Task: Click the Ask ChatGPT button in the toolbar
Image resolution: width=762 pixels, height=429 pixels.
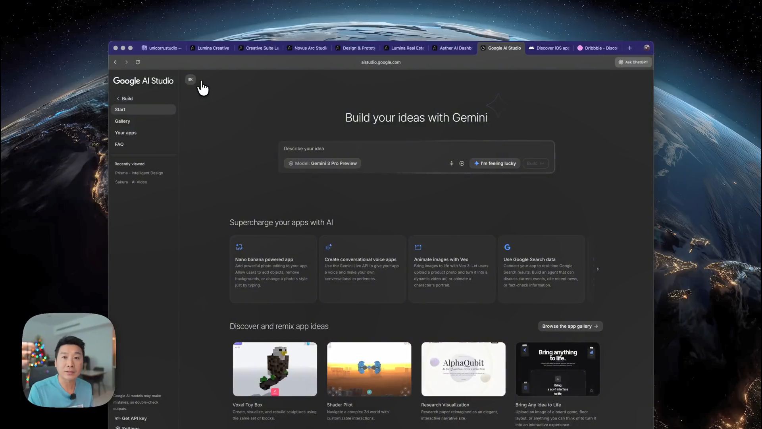Action: click(633, 62)
